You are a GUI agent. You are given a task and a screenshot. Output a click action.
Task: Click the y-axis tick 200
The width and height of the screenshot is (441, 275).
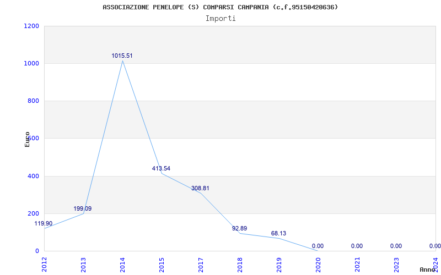point(34,213)
